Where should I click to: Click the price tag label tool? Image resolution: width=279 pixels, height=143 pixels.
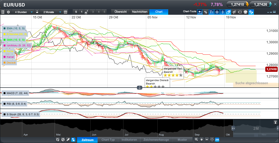[240, 12]
